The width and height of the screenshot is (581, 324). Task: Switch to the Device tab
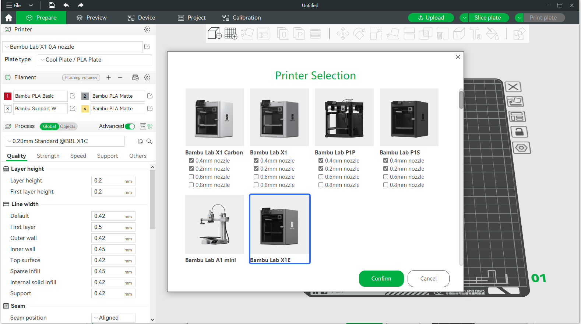click(x=141, y=18)
